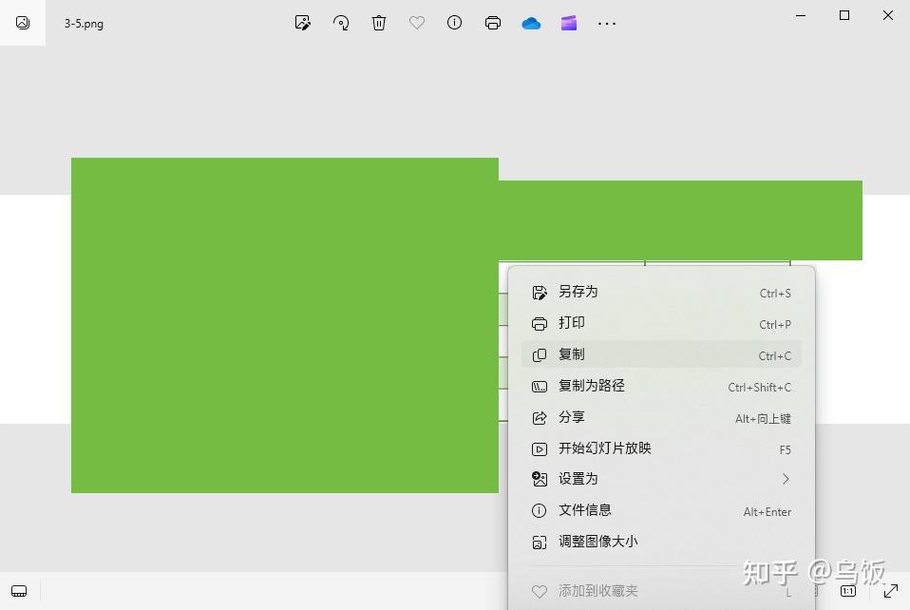910x610 pixels.
Task: Rotate the image with the rotate icon
Action: tap(341, 23)
